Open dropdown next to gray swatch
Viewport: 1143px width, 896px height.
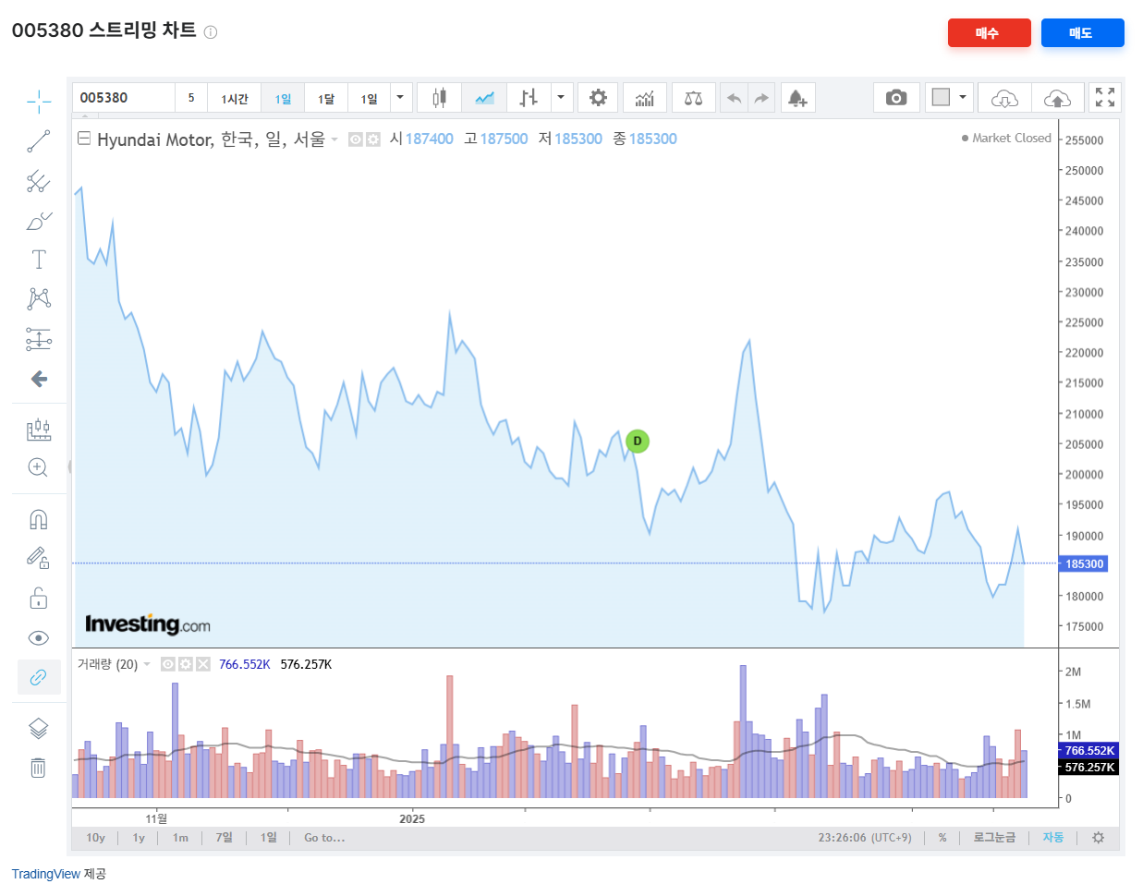[963, 97]
